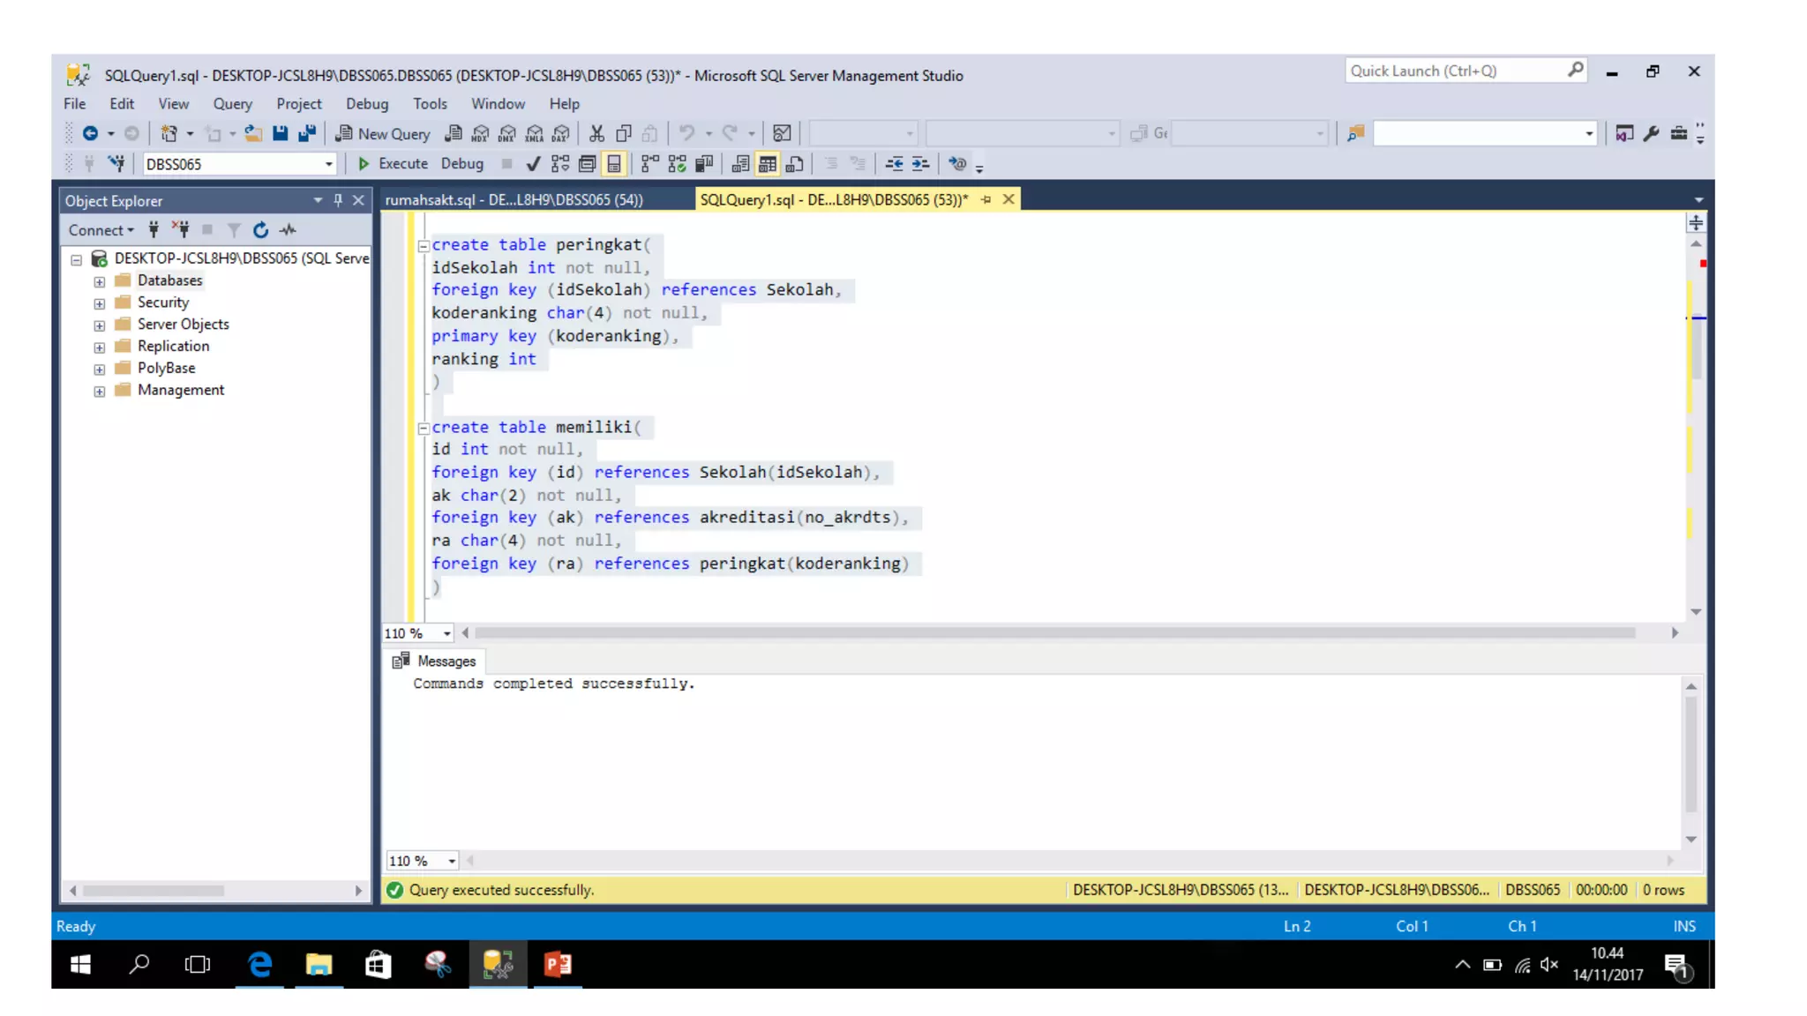
Task: Click the Execute button
Action: (393, 164)
